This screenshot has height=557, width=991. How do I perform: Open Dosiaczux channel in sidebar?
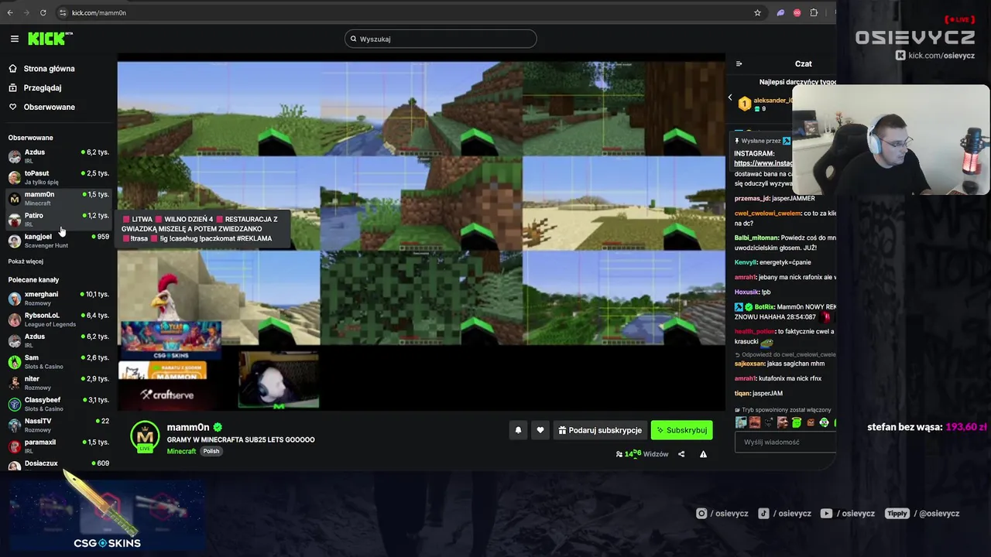click(x=58, y=464)
